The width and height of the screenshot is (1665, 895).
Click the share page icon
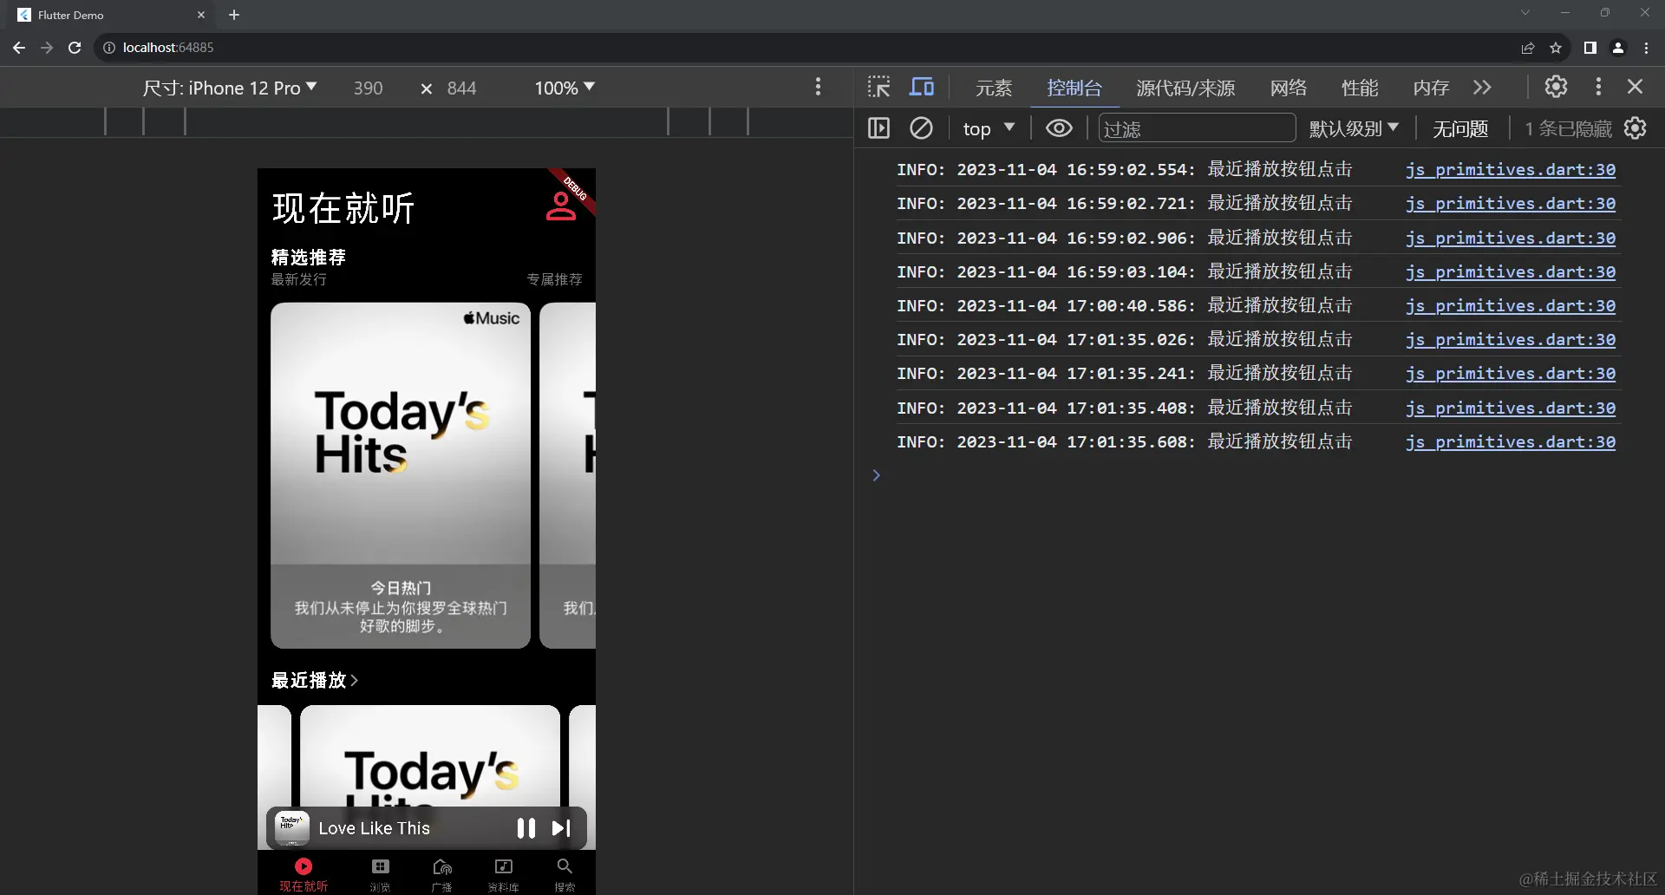point(1528,48)
